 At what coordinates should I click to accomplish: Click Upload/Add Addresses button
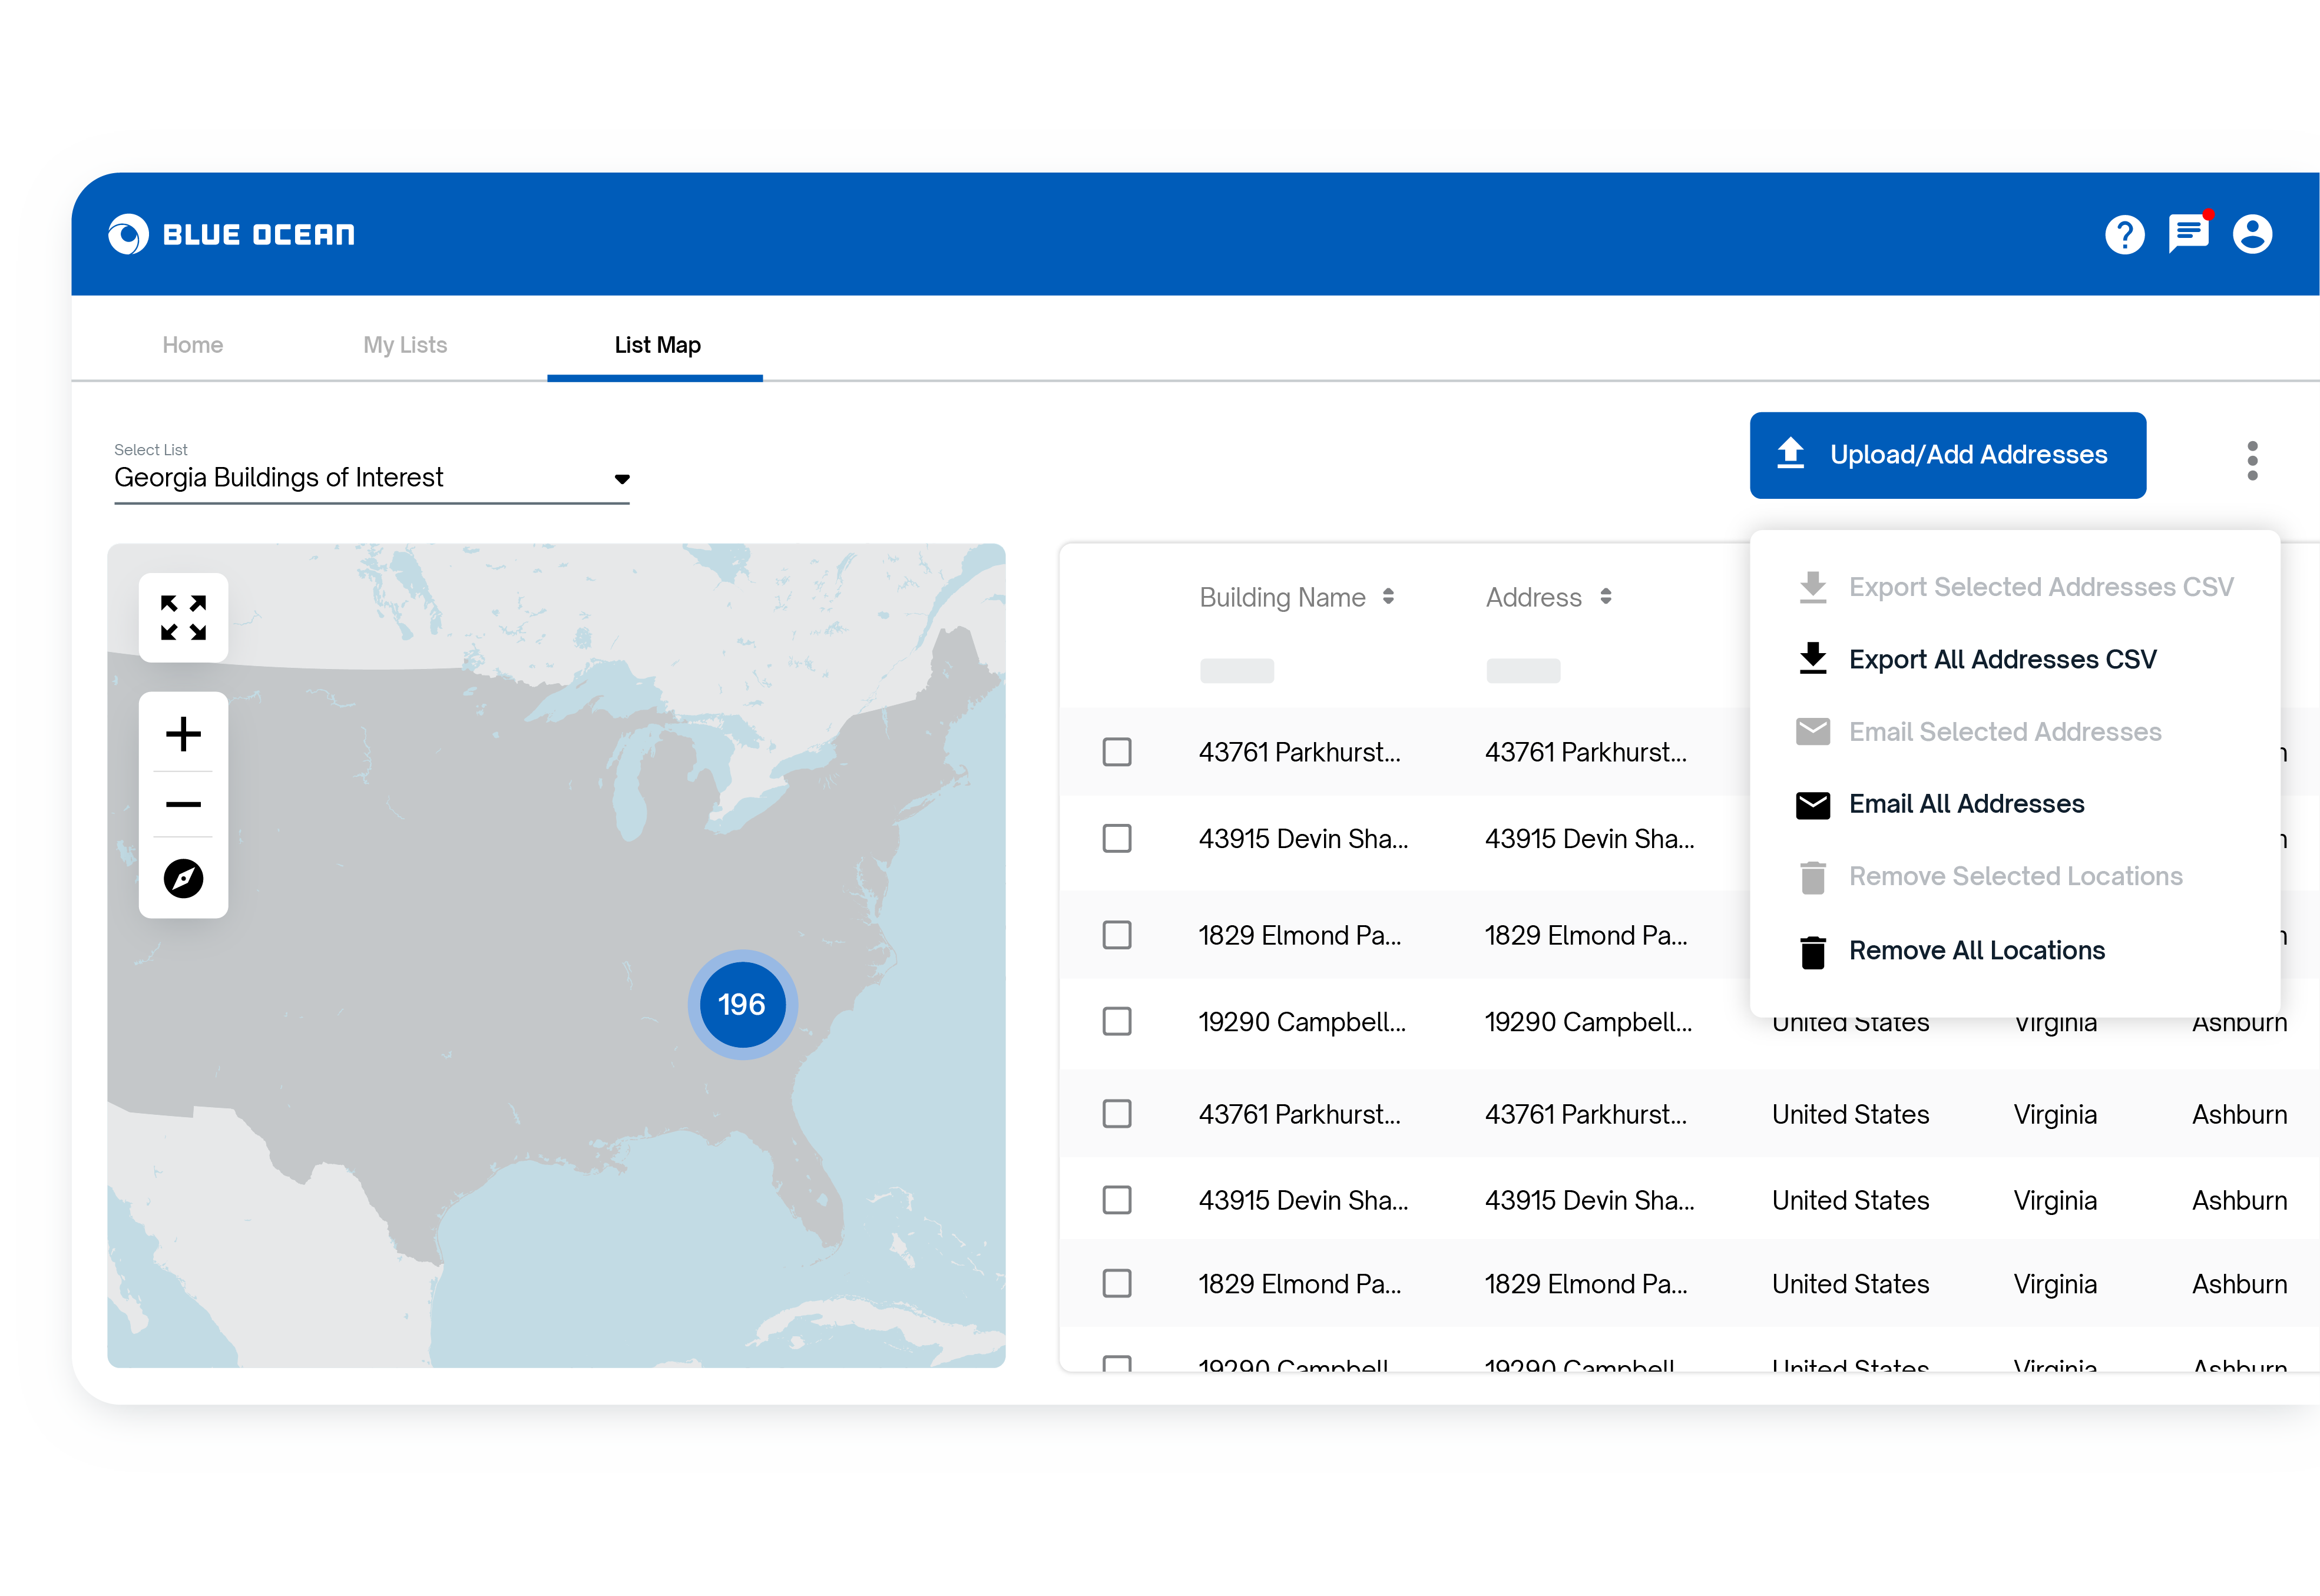pos(1947,455)
